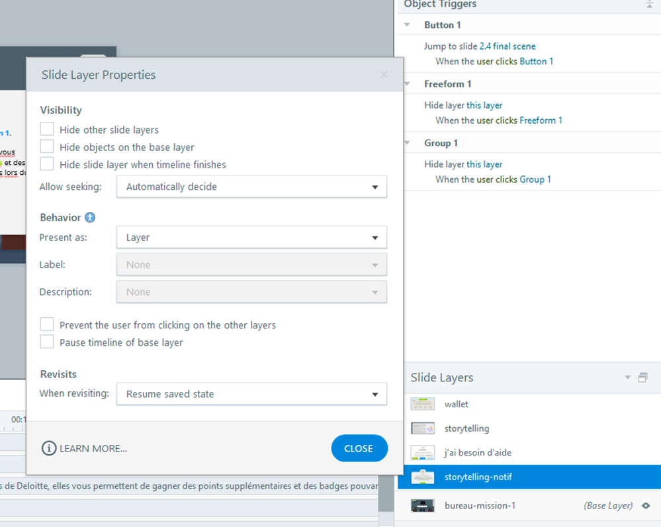Enable Pause timeline of base layer
Screen dimensions: 661x527
tap(47, 342)
